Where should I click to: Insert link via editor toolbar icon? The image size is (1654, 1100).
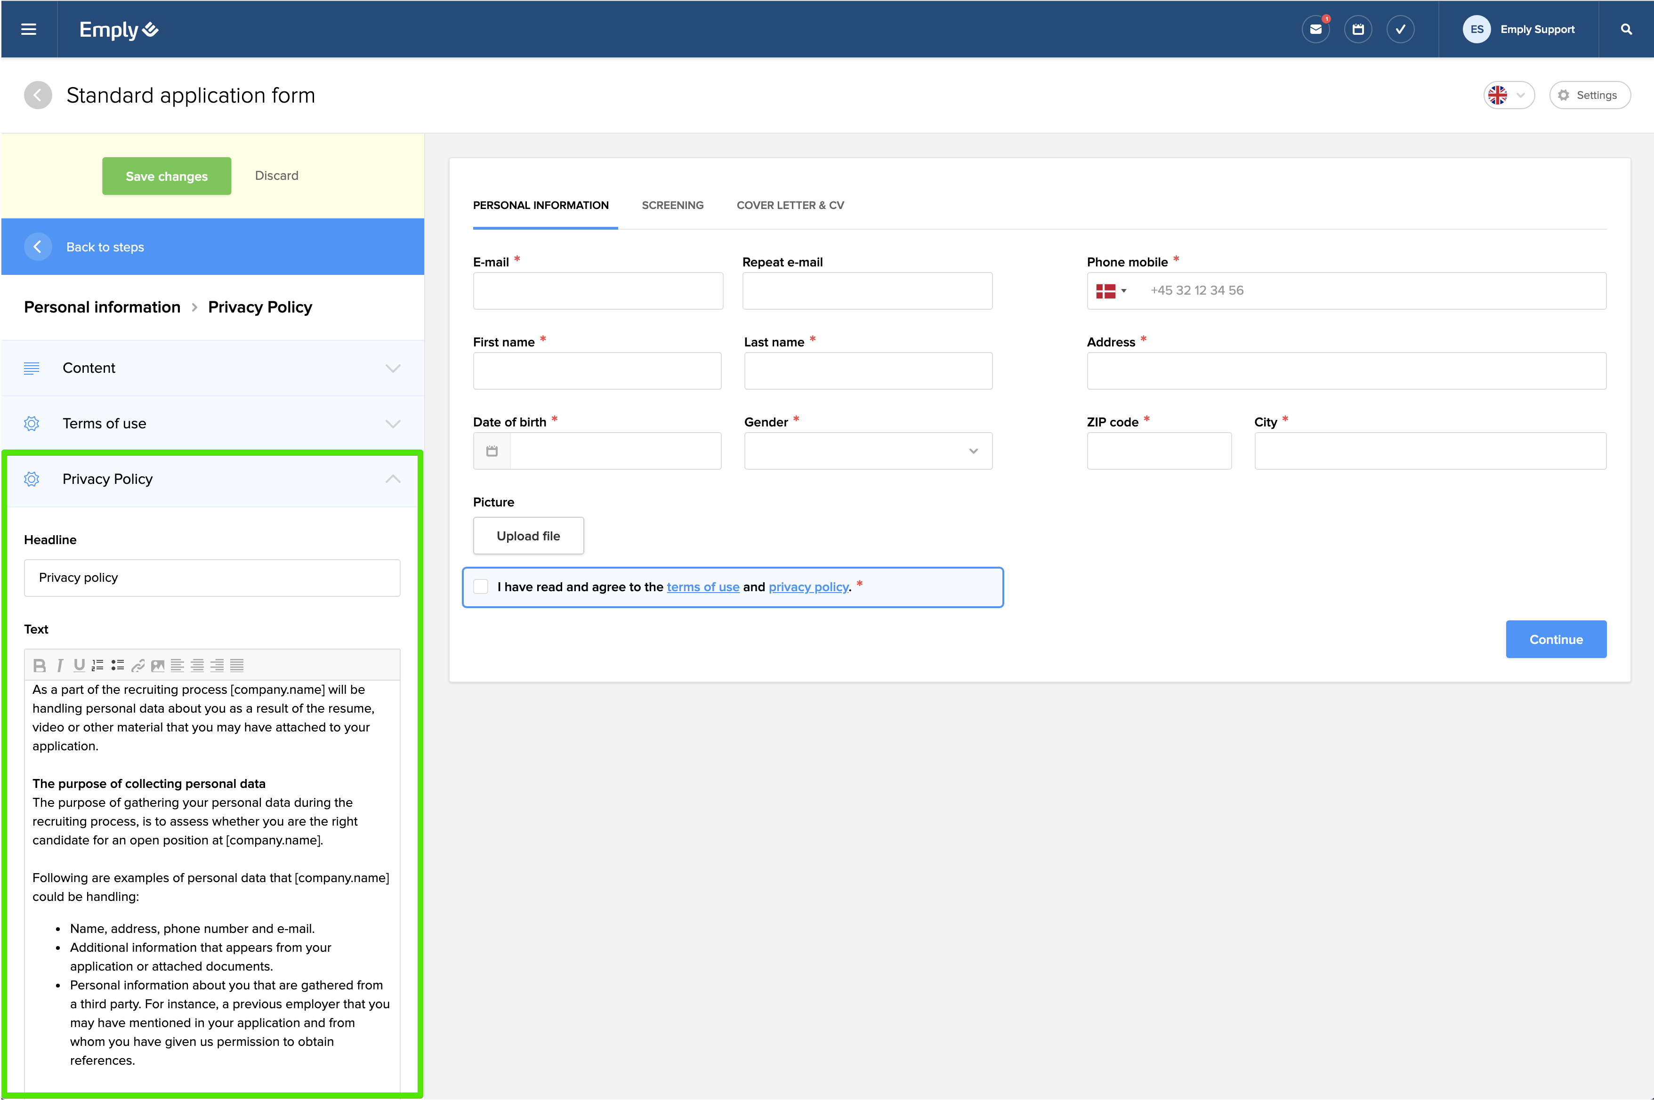click(x=137, y=665)
